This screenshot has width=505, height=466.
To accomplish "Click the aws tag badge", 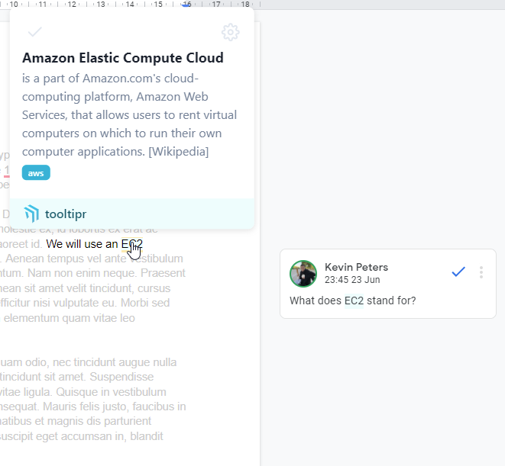I will pos(36,173).
